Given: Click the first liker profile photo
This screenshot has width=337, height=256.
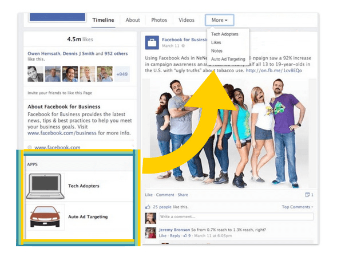Looking at the screenshot, I should click(x=35, y=74).
